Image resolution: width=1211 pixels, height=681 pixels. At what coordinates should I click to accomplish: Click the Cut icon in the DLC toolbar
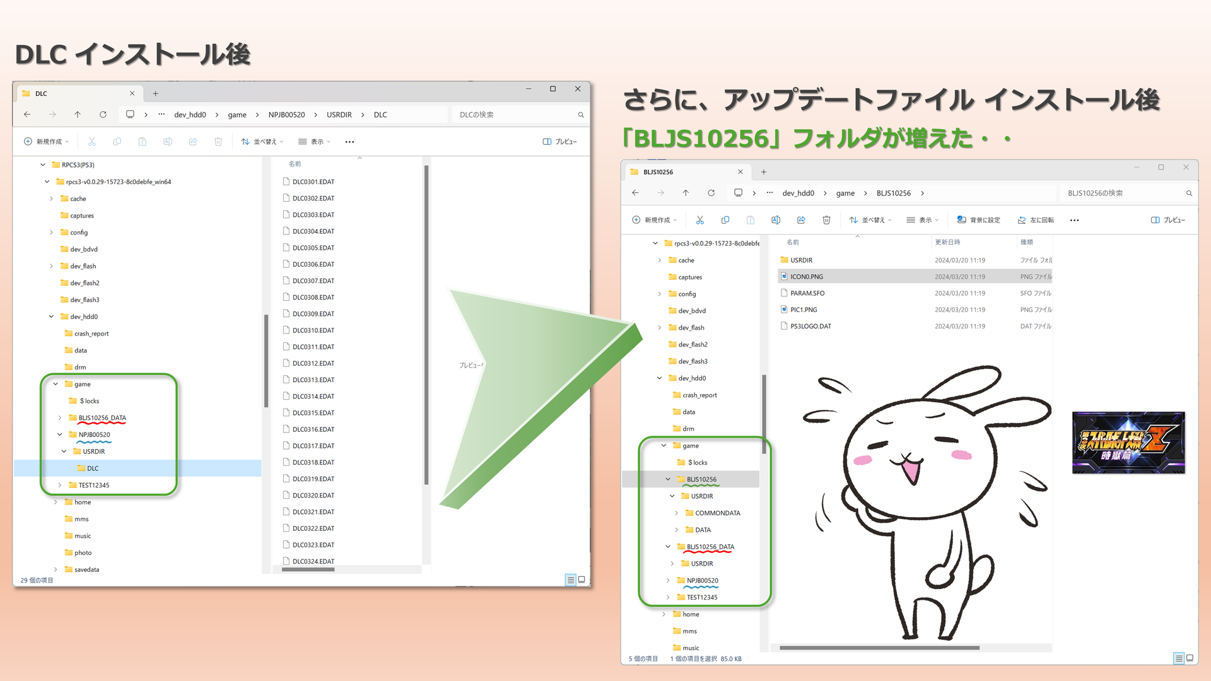[91, 141]
